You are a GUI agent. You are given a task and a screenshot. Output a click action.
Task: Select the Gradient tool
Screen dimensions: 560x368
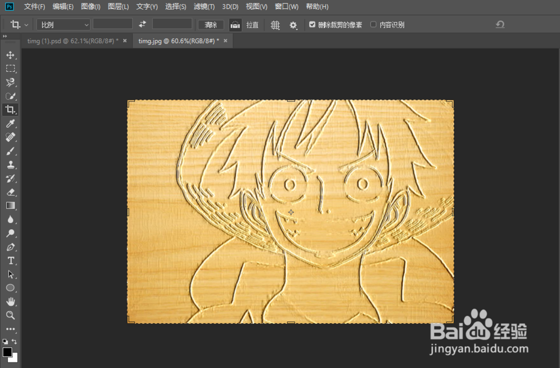[10, 206]
